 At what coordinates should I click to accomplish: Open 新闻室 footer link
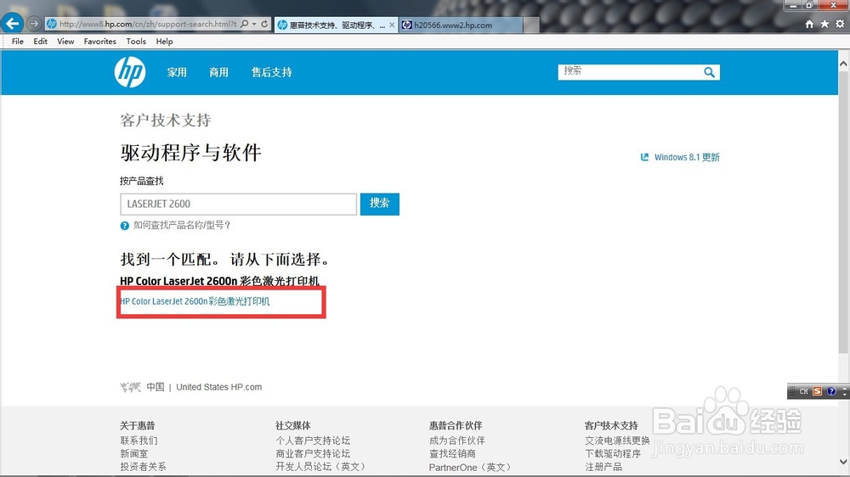(x=134, y=454)
